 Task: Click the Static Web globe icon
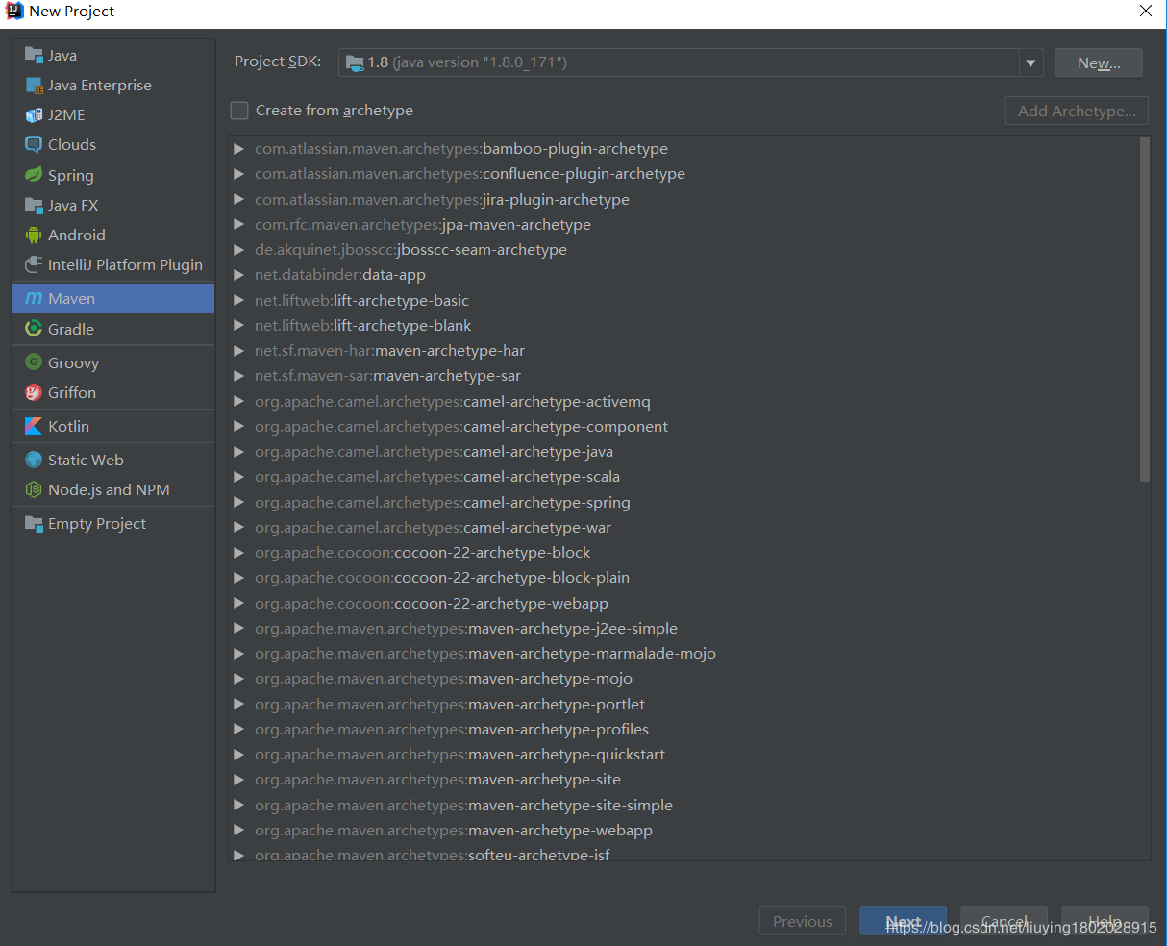tap(34, 460)
